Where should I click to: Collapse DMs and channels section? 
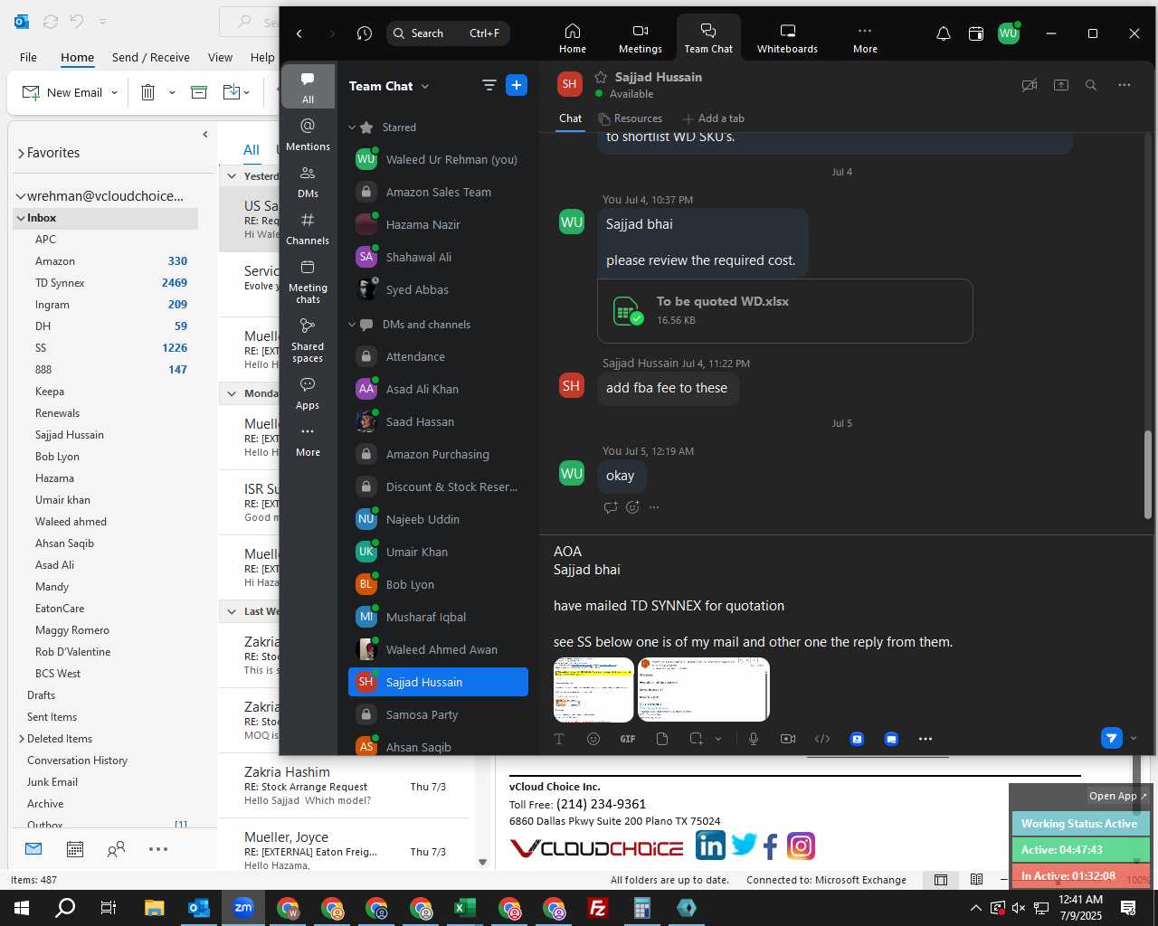[x=352, y=325]
